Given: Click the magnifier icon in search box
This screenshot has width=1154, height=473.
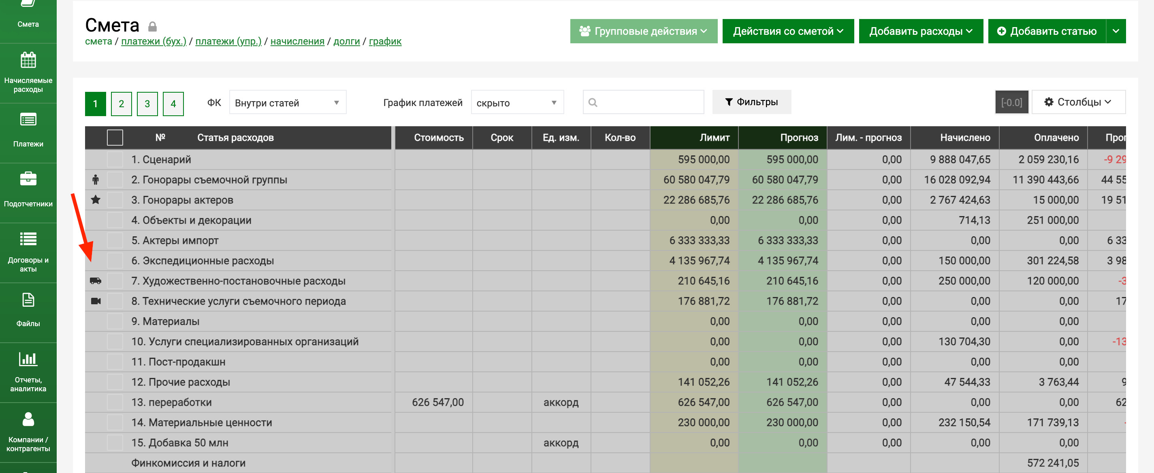Looking at the screenshot, I should (x=593, y=102).
